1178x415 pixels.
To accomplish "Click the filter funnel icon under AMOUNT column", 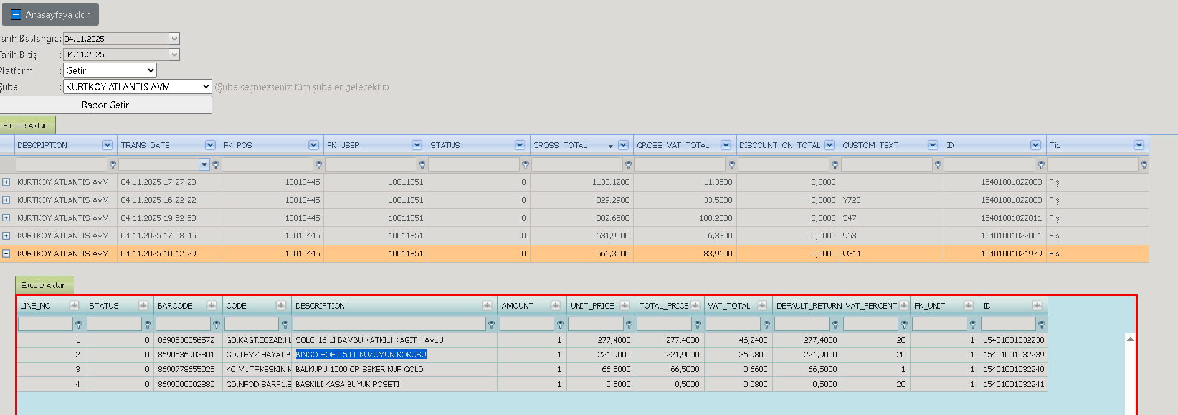I will (560, 324).
